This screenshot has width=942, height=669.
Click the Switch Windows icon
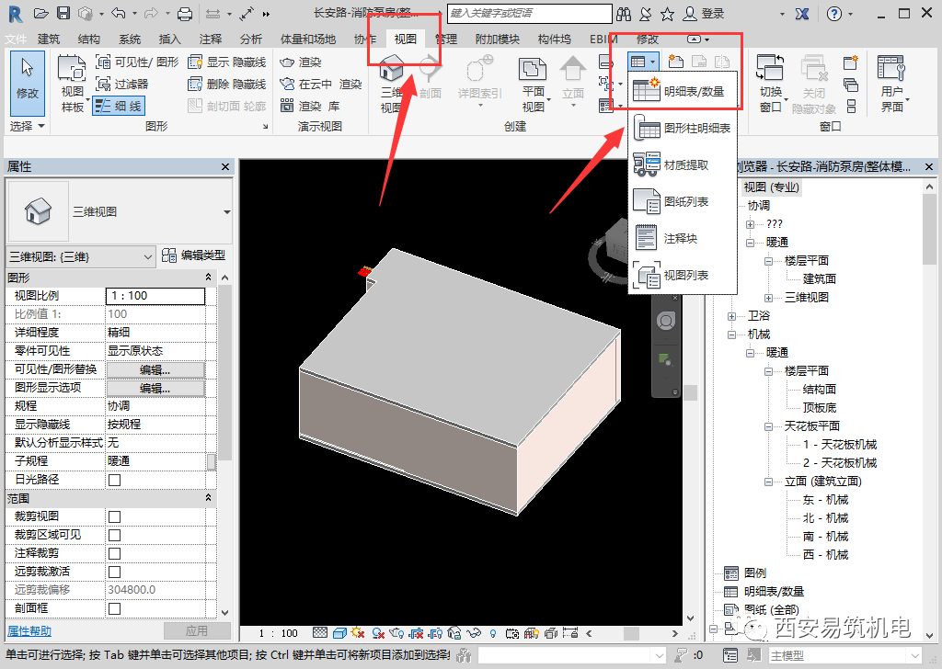(x=770, y=81)
